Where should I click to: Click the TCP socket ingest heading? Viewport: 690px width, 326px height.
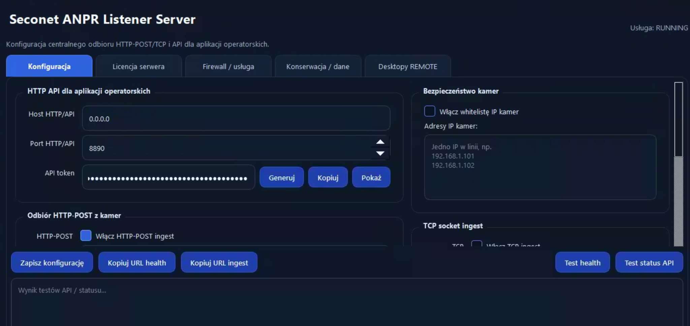[453, 226]
